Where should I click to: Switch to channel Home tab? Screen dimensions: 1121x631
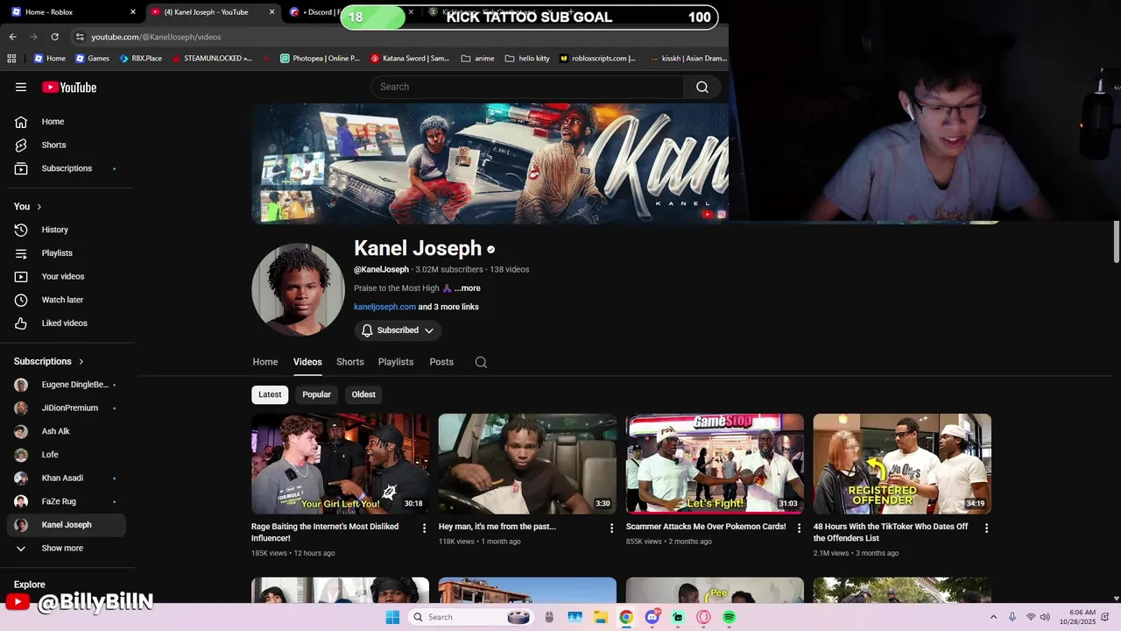pyautogui.click(x=265, y=362)
